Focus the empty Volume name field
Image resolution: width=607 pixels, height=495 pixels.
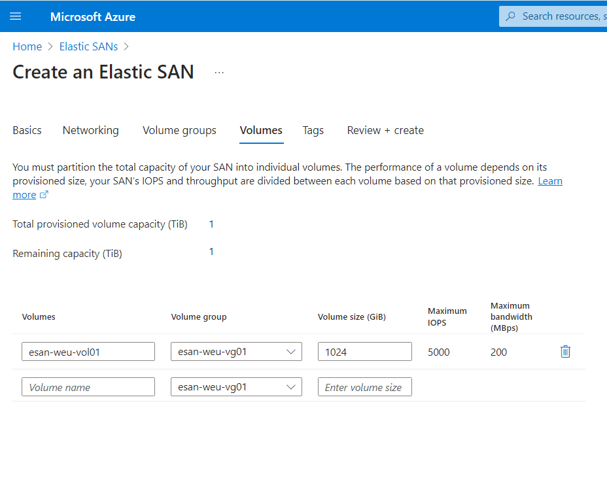click(x=88, y=386)
